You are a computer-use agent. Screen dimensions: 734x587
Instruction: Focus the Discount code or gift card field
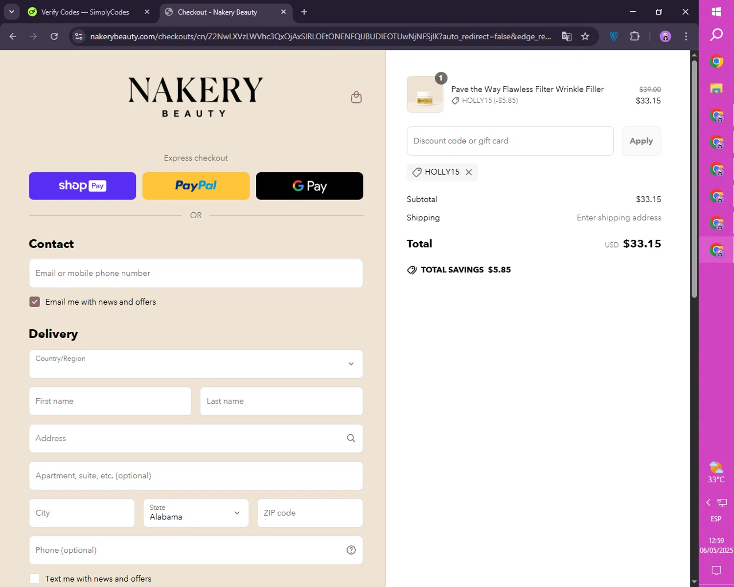point(510,141)
